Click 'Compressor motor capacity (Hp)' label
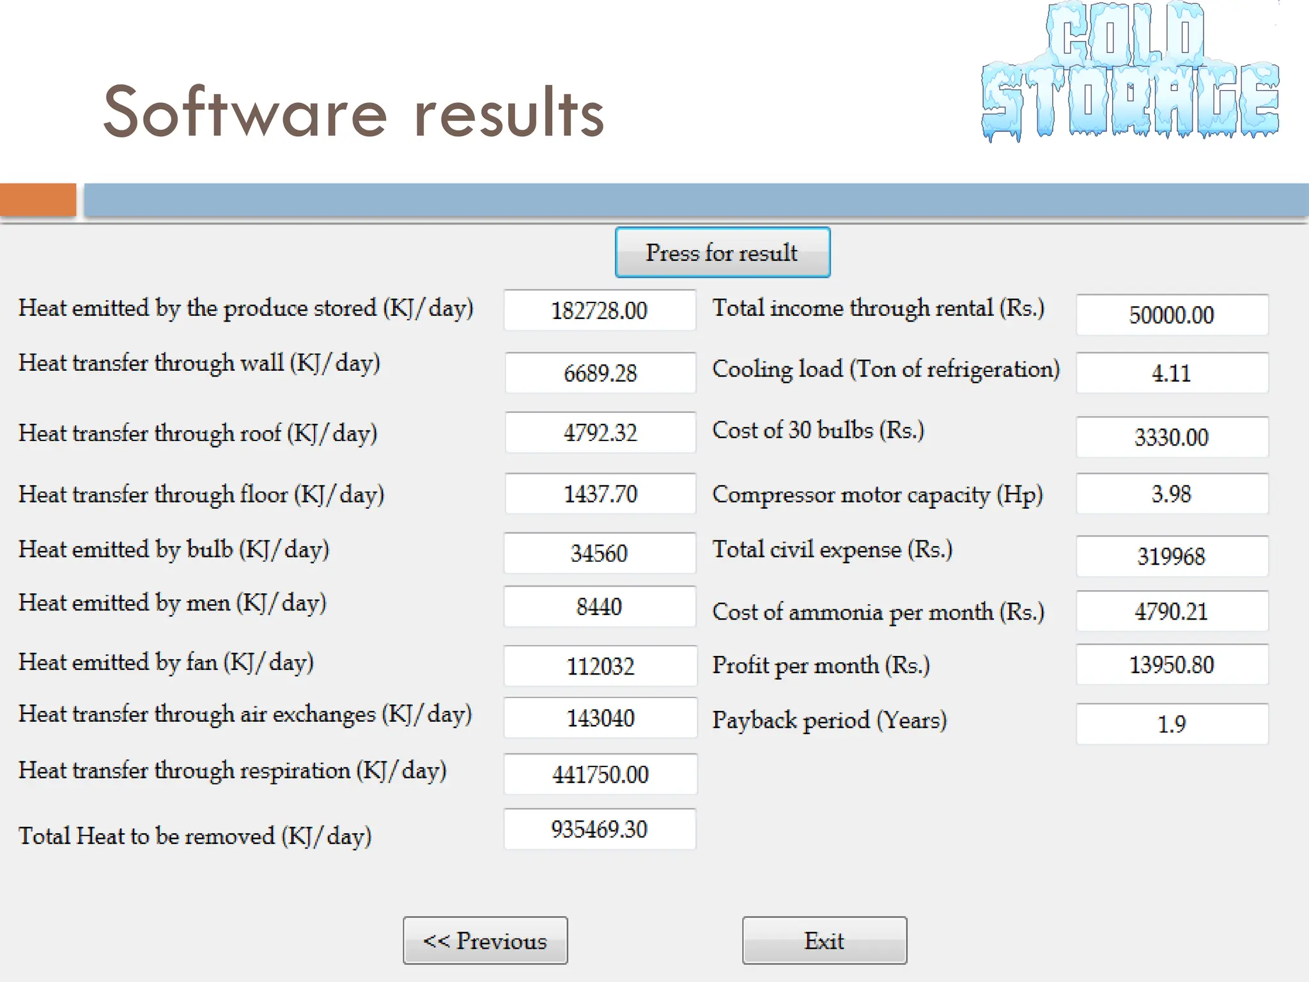This screenshot has width=1309, height=982. tap(878, 495)
